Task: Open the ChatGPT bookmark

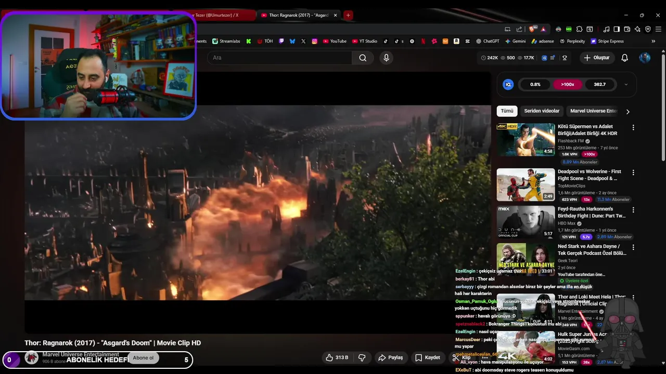Action: pyautogui.click(x=487, y=41)
